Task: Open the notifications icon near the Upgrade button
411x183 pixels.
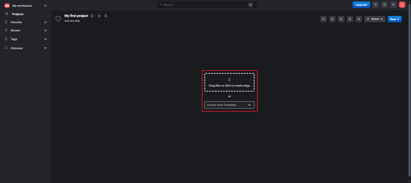Action: [375, 5]
